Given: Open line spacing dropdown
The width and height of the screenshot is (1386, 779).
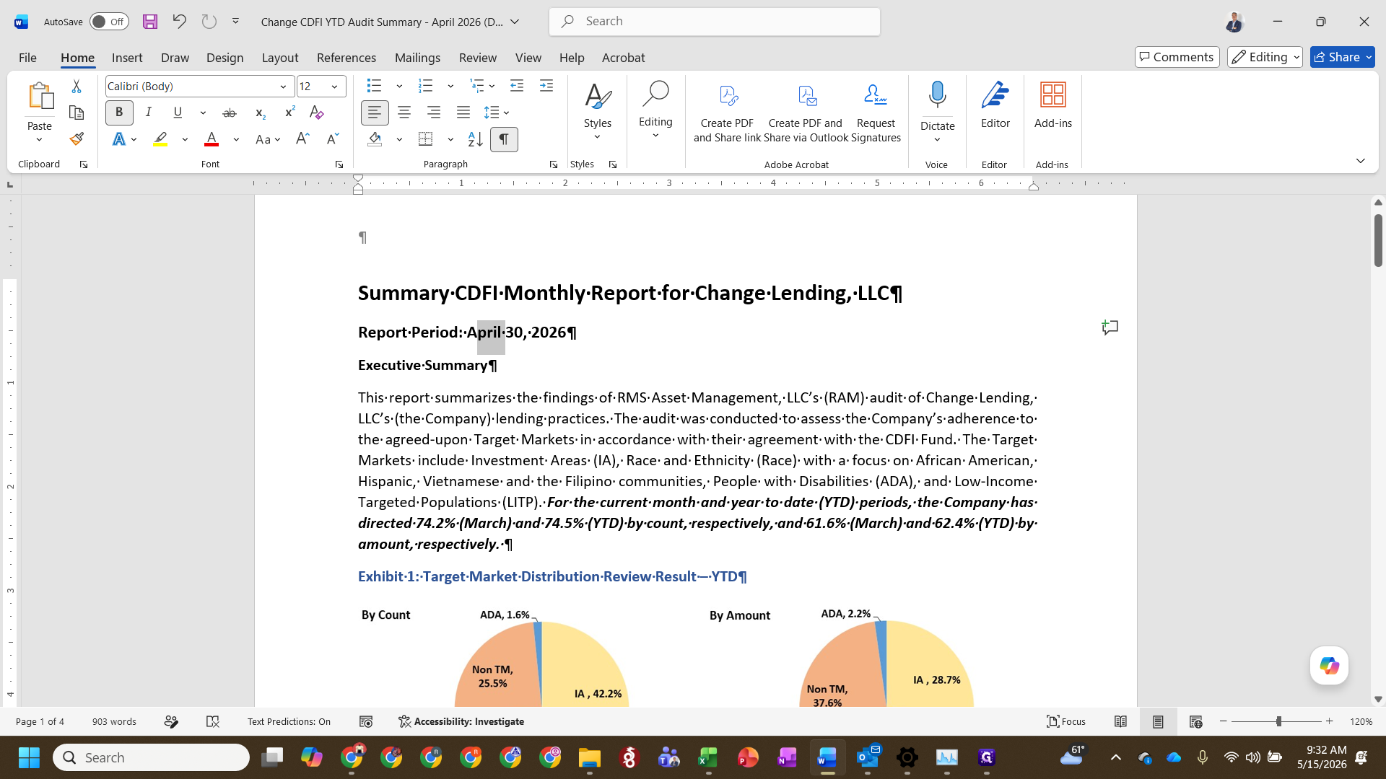Looking at the screenshot, I should coord(497,113).
